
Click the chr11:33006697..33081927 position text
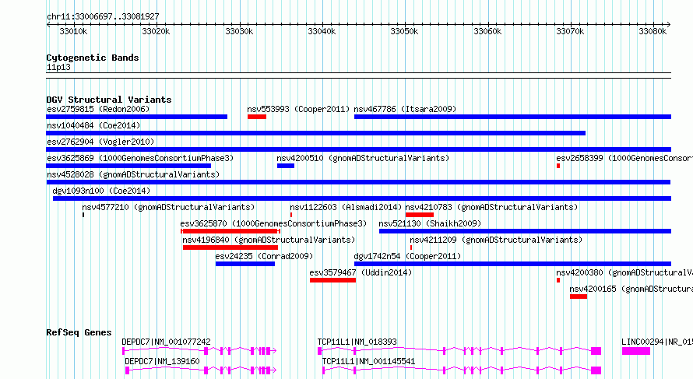coord(103,16)
